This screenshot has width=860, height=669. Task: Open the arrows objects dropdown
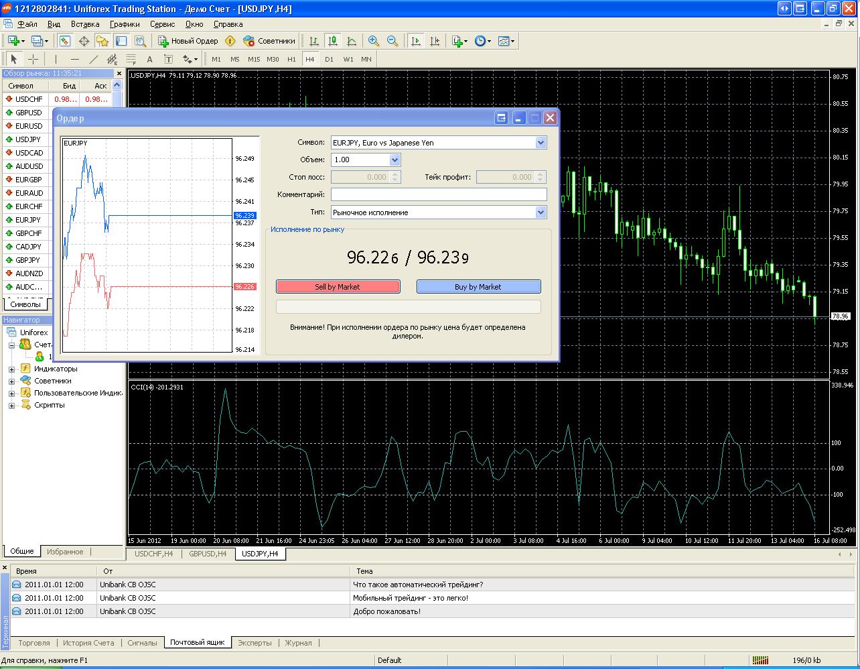[190, 59]
